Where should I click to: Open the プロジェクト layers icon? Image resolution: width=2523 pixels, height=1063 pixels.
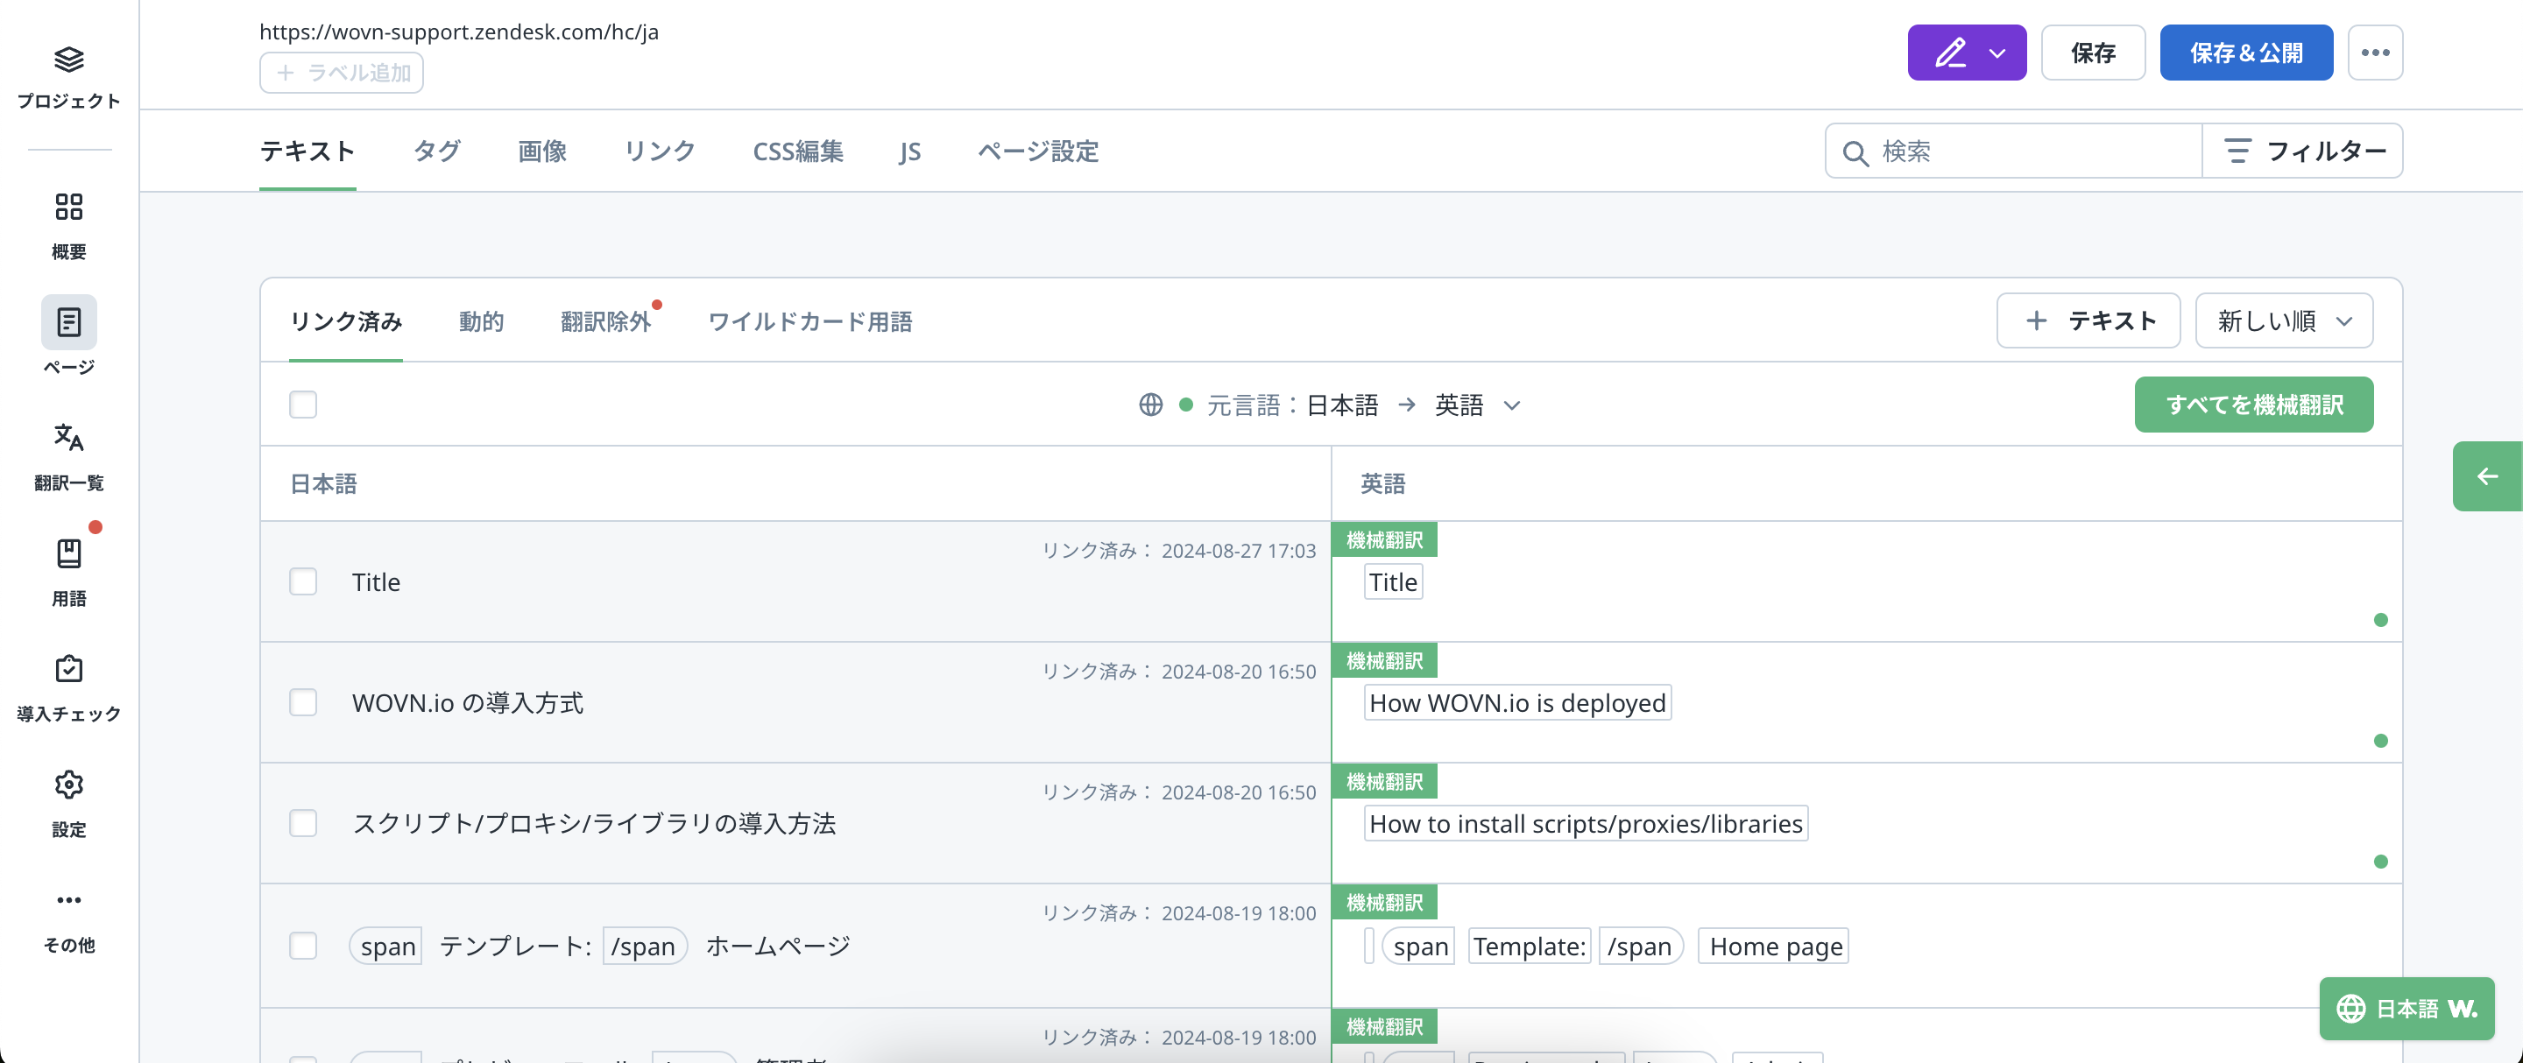(68, 60)
